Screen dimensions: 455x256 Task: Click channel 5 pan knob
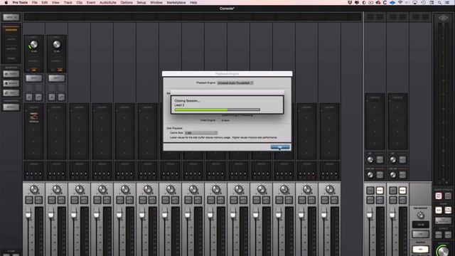(x=125, y=189)
